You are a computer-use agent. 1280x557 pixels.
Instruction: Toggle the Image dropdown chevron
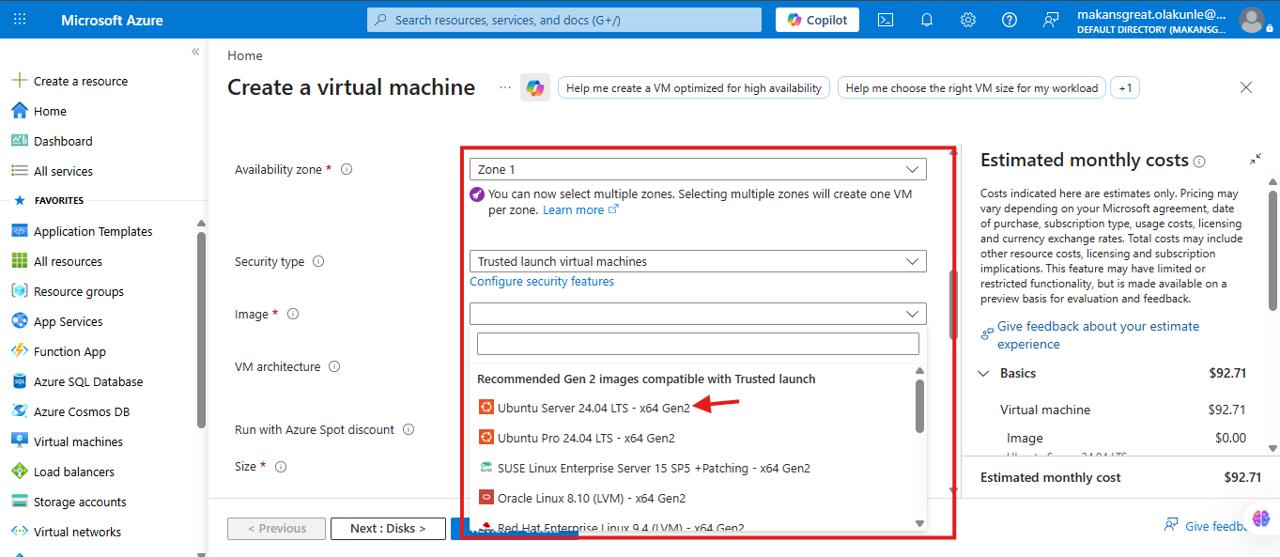(912, 314)
